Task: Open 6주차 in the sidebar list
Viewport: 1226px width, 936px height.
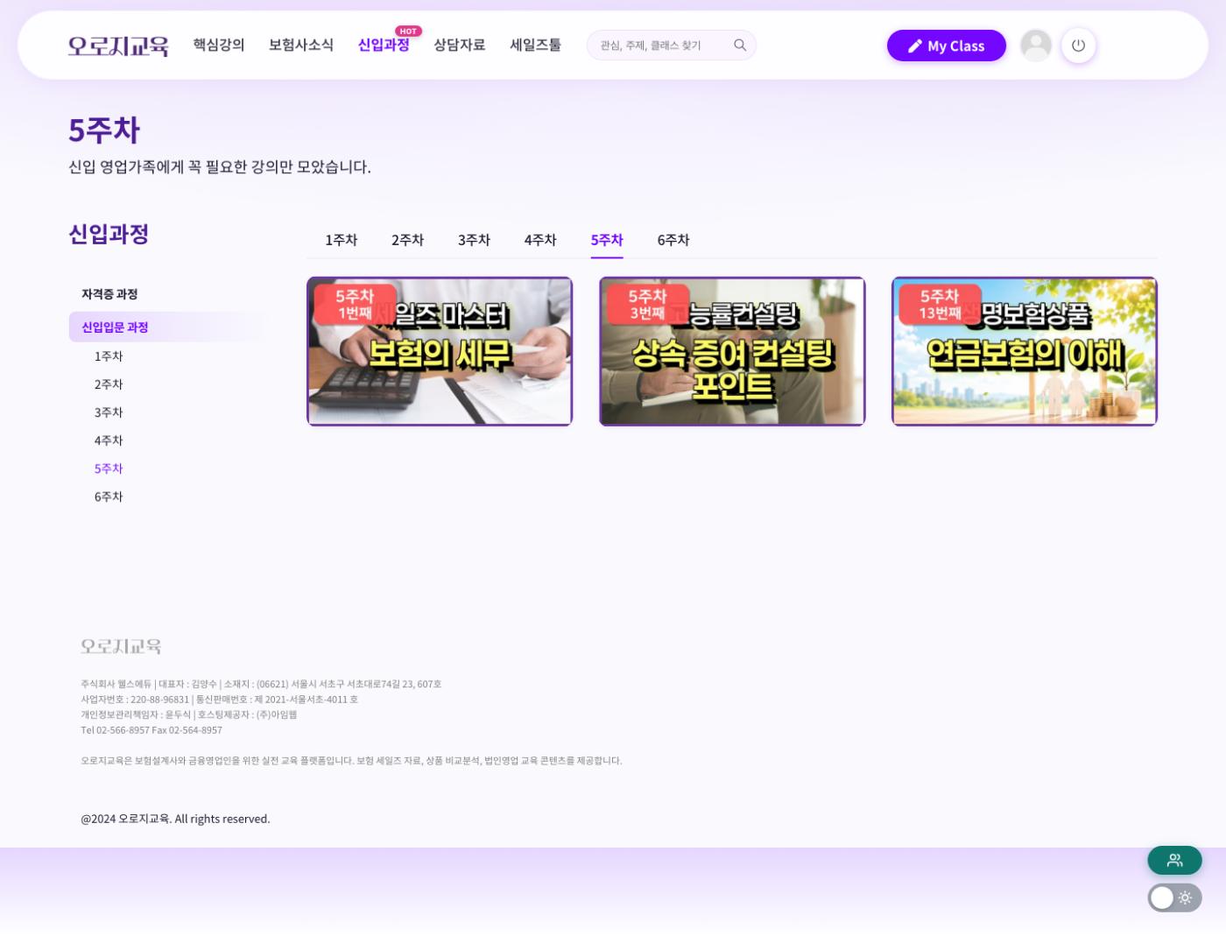Action: [109, 496]
